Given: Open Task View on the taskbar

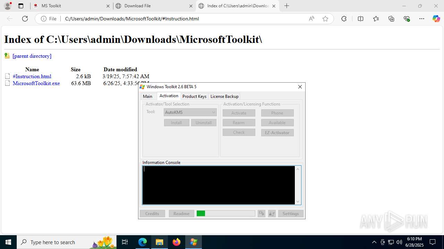Looking at the screenshot, I should 125,242.
